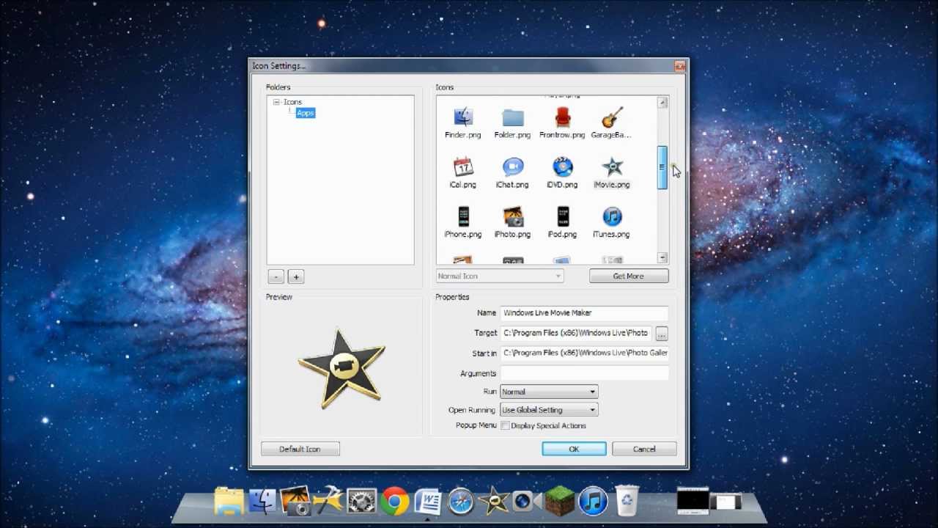Open iTunes music note in dock
Viewport: 938px width, 528px height.
coord(594,501)
